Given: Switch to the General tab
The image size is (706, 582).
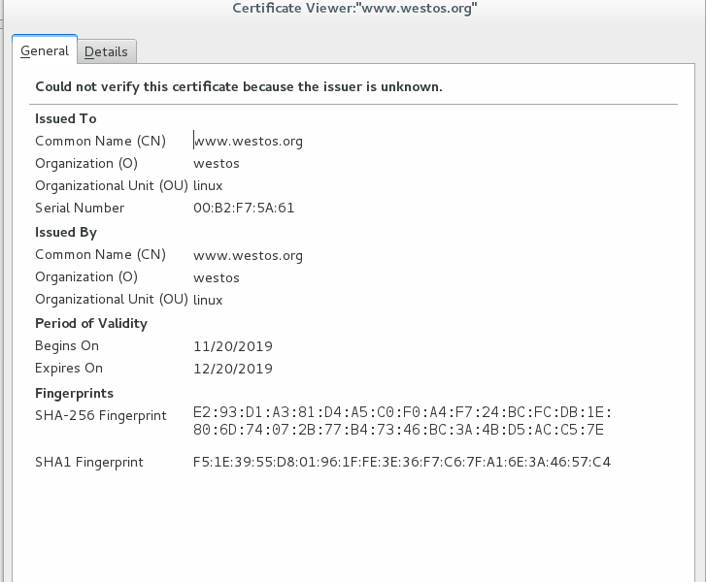Looking at the screenshot, I should click(45, 50).
